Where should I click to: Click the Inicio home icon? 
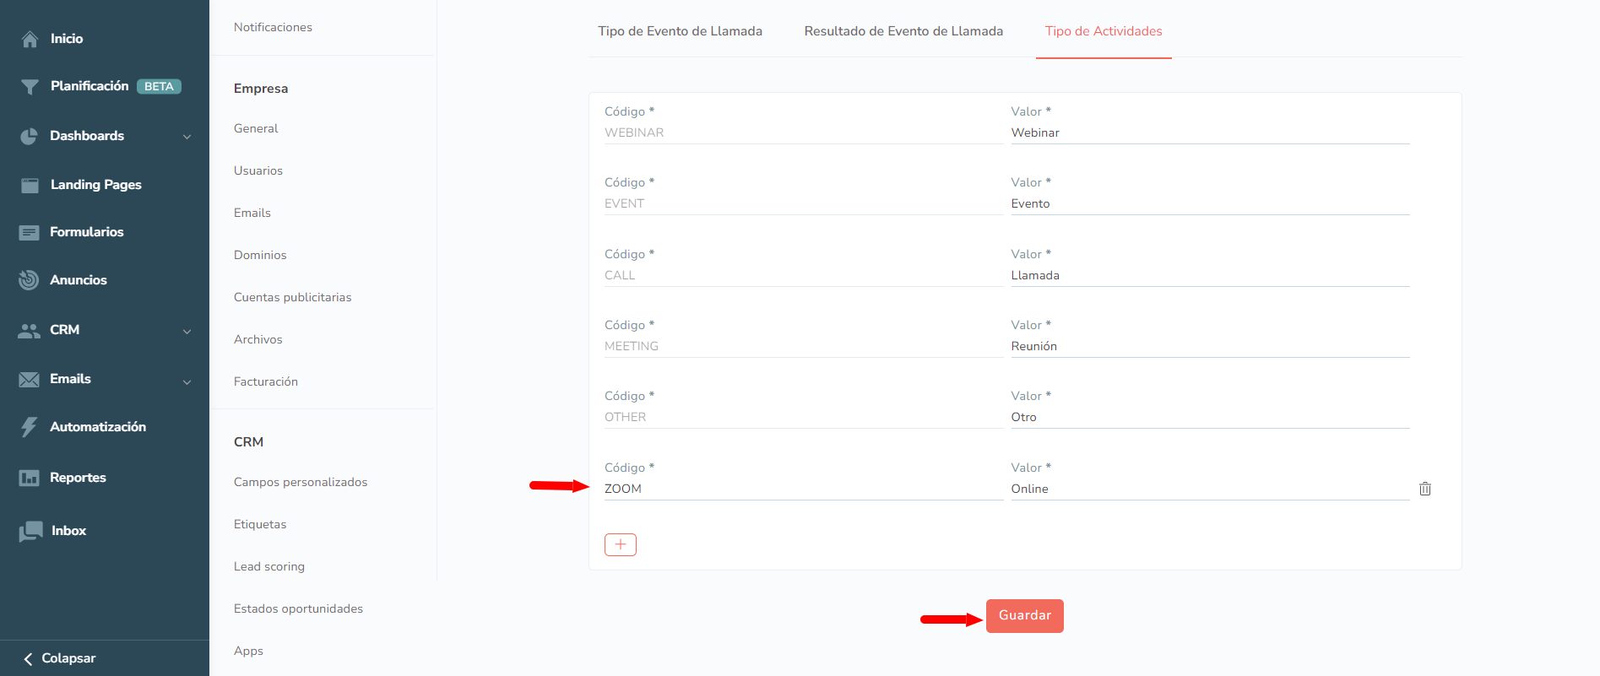click(x=30, y=39)
